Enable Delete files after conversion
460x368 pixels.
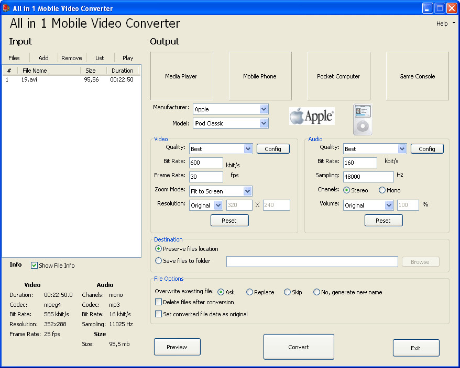click(158, 302)
